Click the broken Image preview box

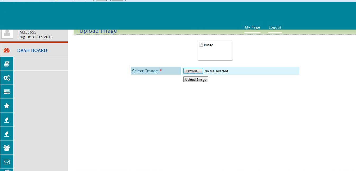coord(215,51)
